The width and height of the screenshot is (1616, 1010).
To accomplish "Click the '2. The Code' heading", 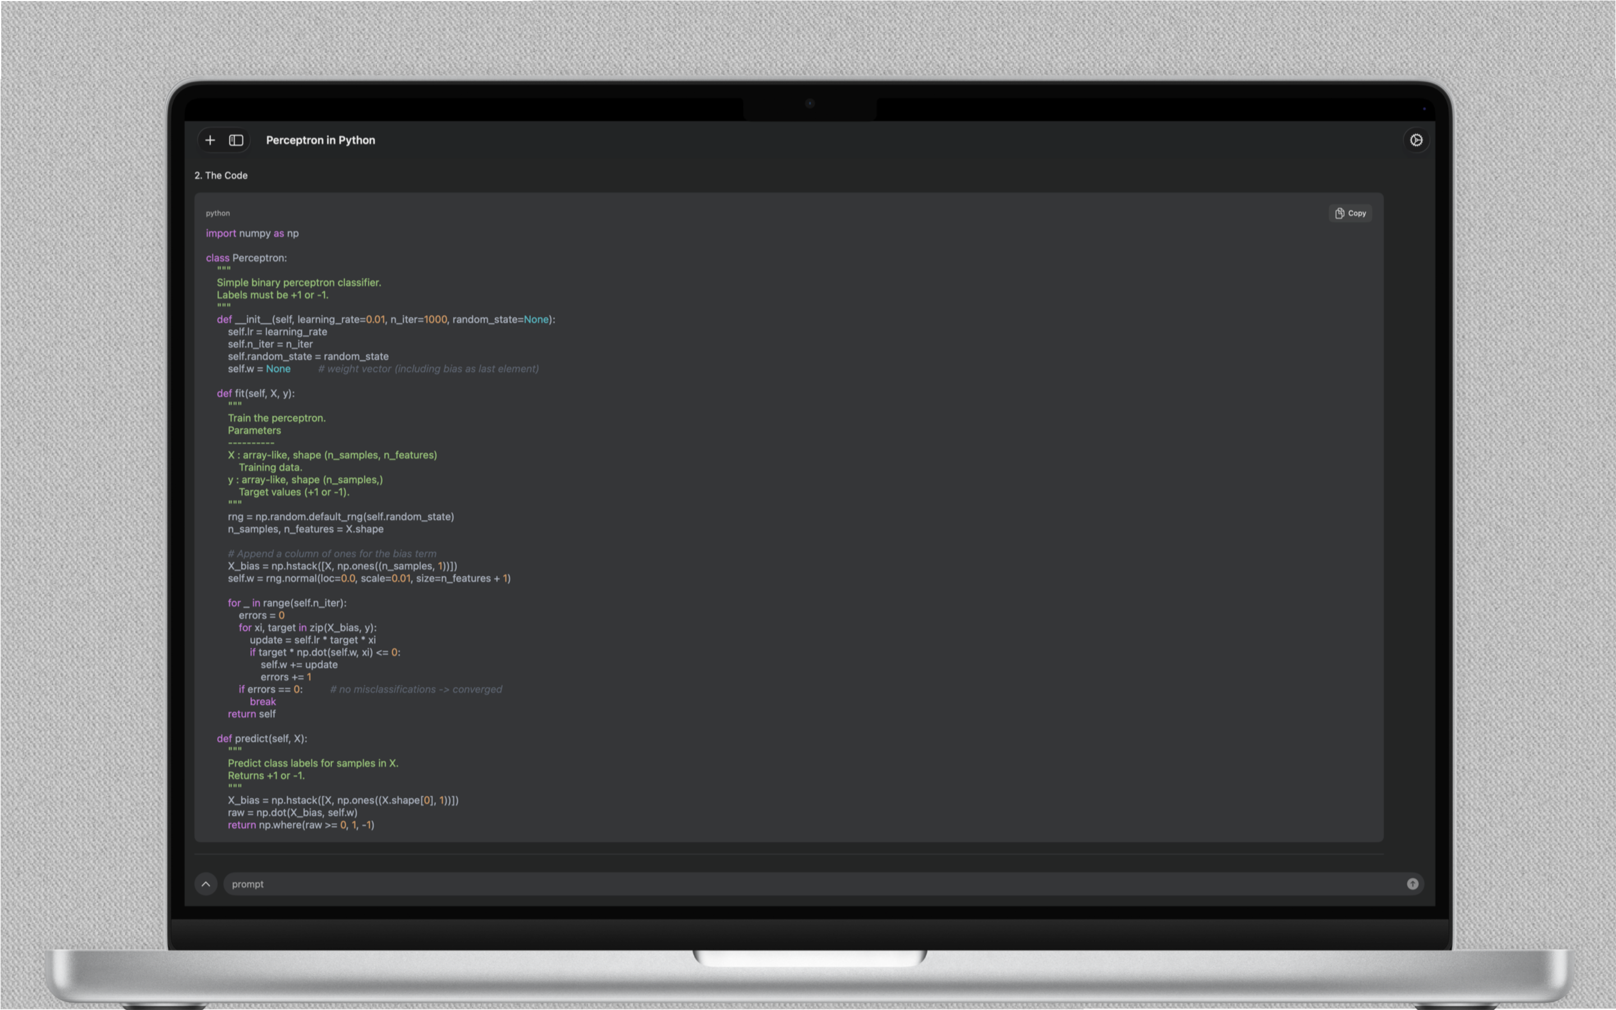I will (221, 176).
